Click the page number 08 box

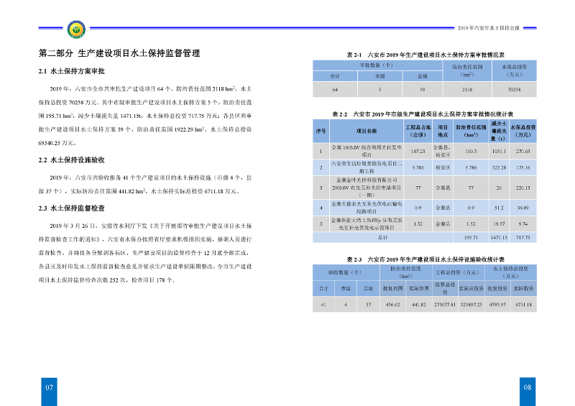tap(527, 387)
